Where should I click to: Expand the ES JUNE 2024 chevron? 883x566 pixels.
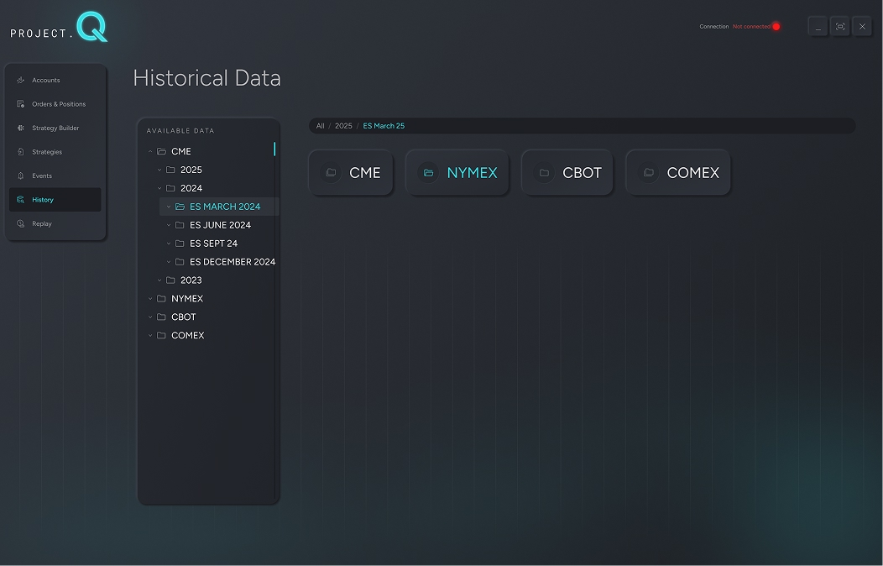(x=169, y=225)
